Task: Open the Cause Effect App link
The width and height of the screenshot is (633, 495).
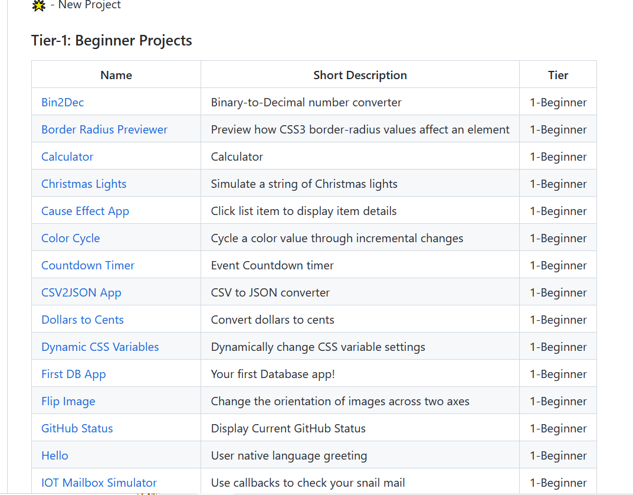Action: (85, 211)
